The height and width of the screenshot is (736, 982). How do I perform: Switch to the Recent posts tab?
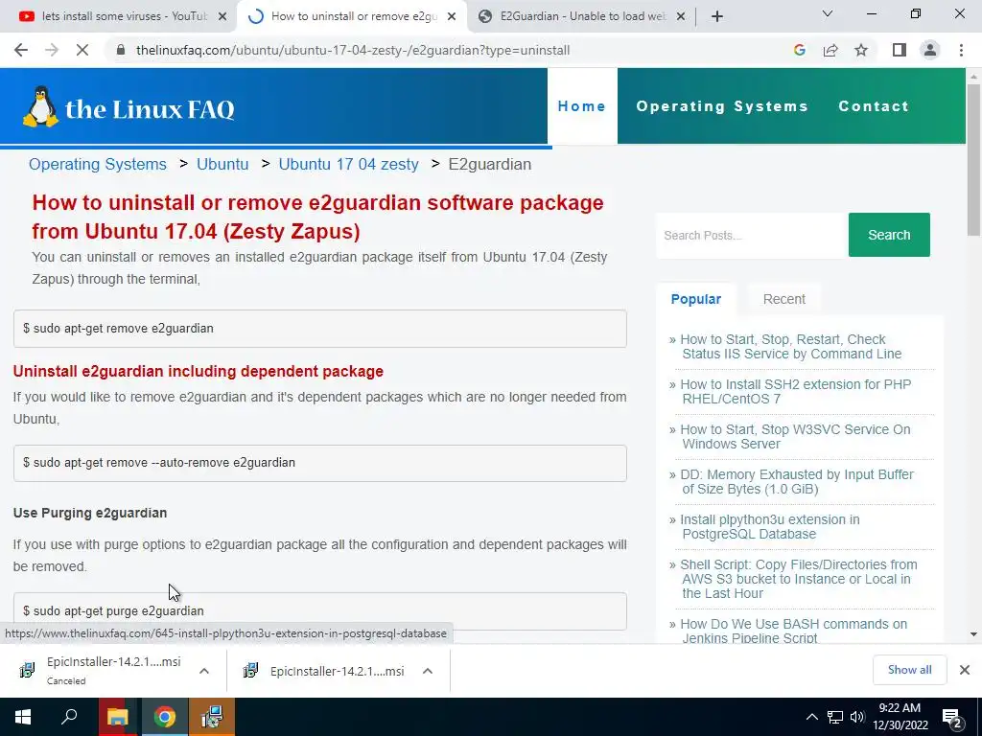[x=784, y=299]
